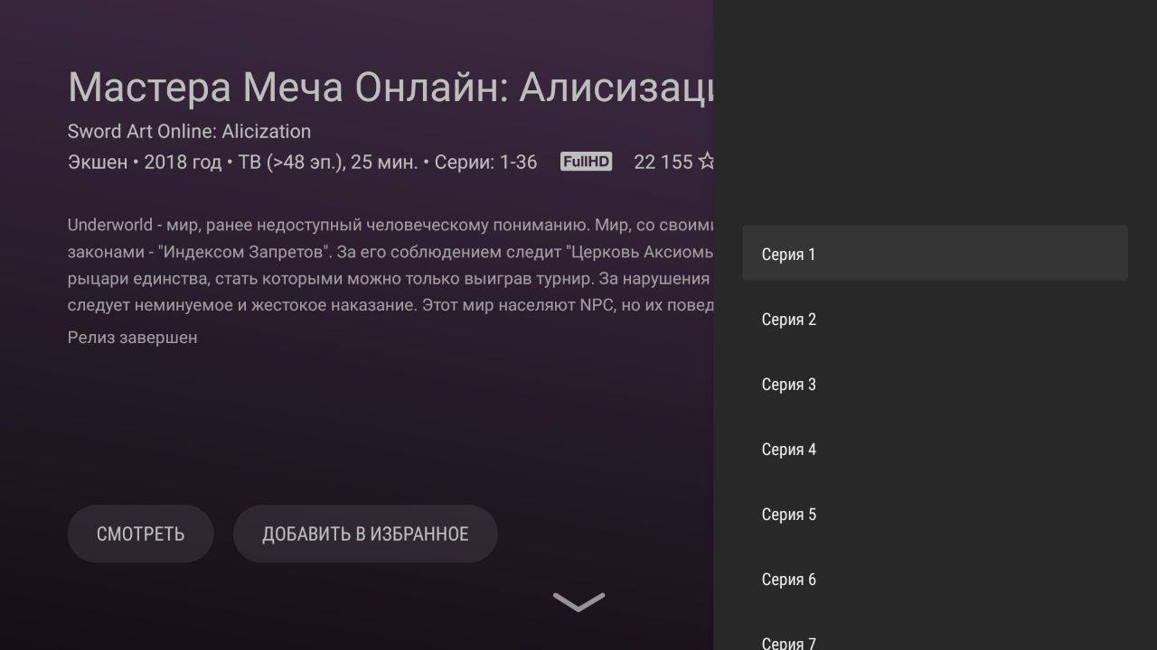Click ДОБАВИТЬ В ИЗБРАННОЕ button
Viewport: 1157px width, 650px height.
click(x=365, y=534)
